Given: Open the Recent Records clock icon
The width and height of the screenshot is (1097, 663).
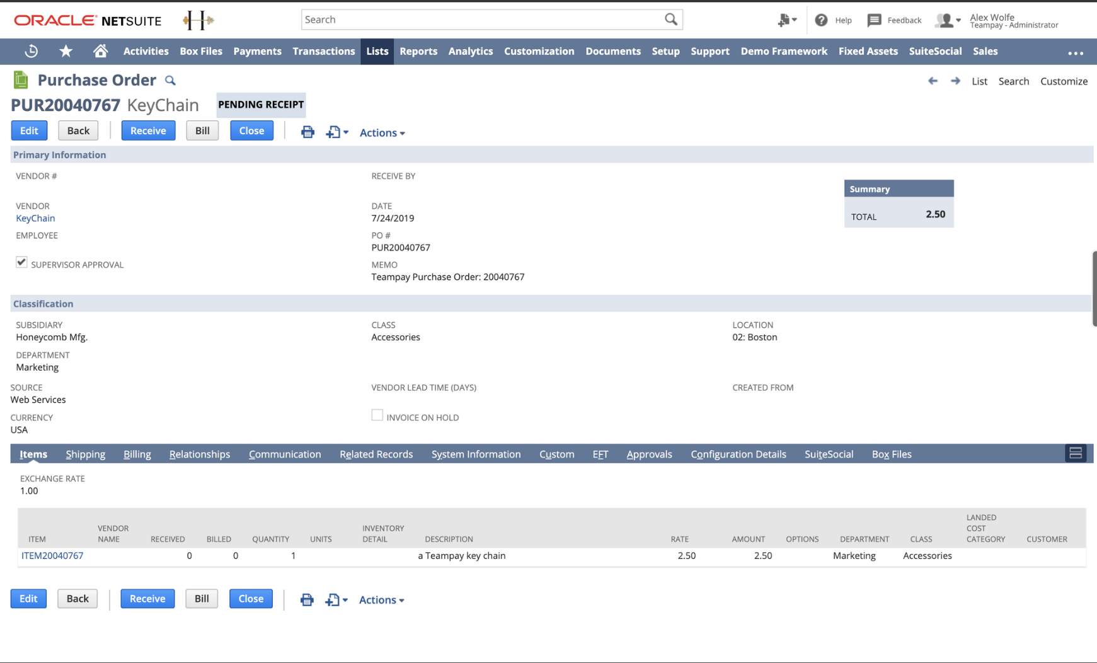Looking at the screenshot, I should tap(31, 52).
